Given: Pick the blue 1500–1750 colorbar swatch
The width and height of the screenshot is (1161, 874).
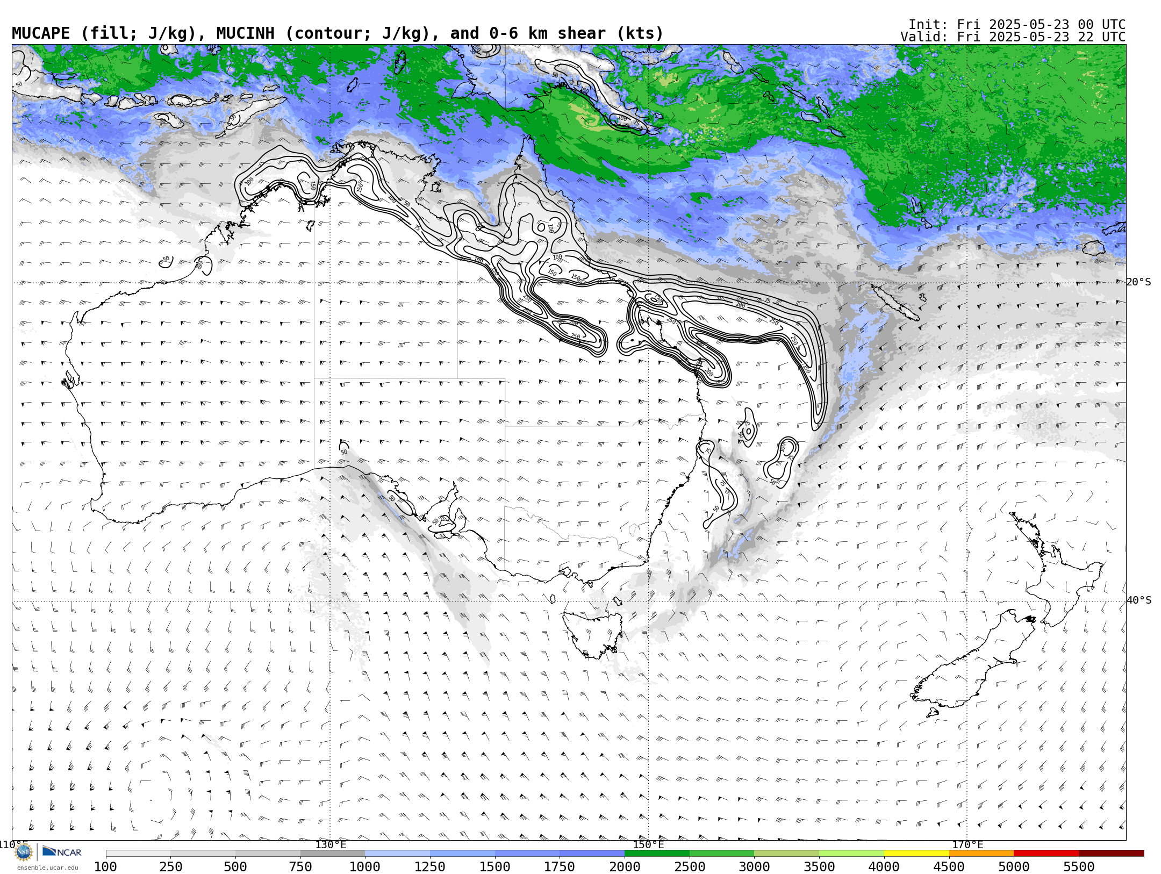Looking at the screenshot, I should (527, 854).
